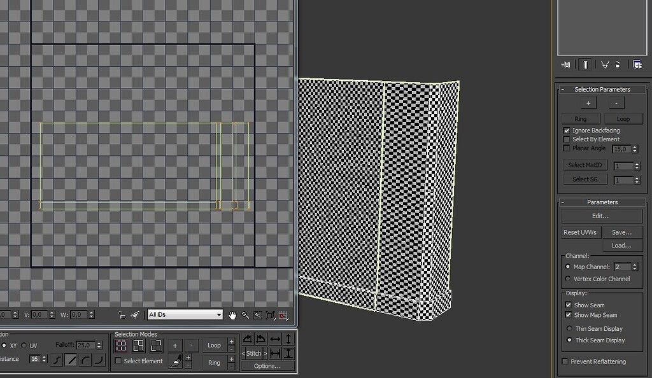This screenshot has height=378, width=652.
Task: Click the W coordinate input field
Action: click(78, 314)
